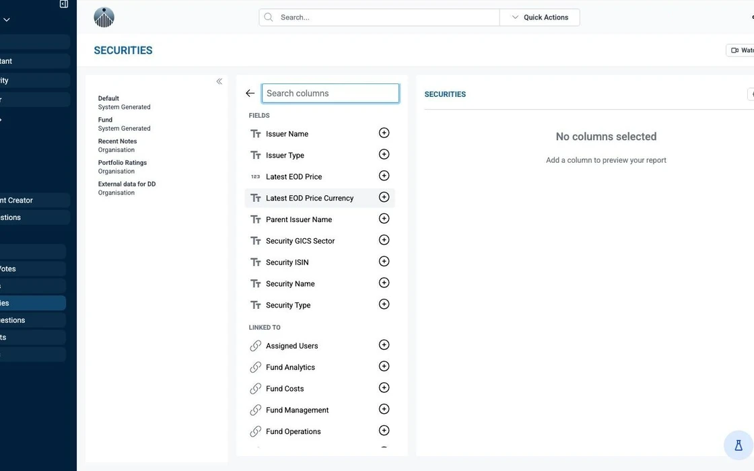Add the Security ISIN column
This screenshot has height=471, width=754.
(x=384, y=262)
